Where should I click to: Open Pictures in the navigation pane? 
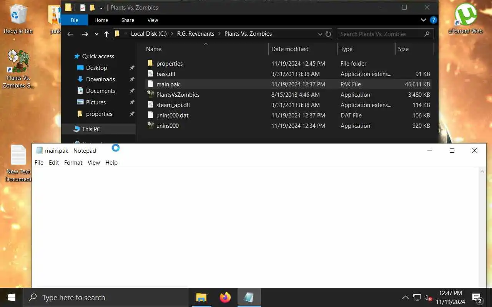point(96,102)
